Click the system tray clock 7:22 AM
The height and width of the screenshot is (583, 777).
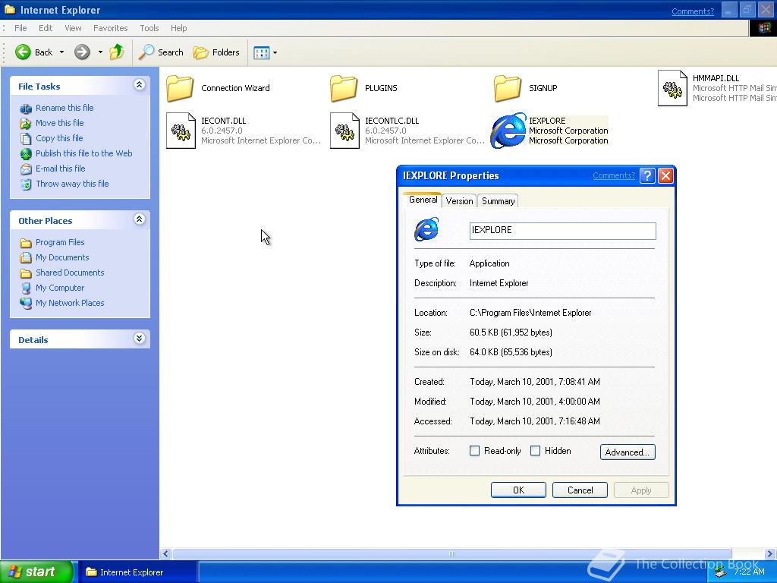(749, 572)
